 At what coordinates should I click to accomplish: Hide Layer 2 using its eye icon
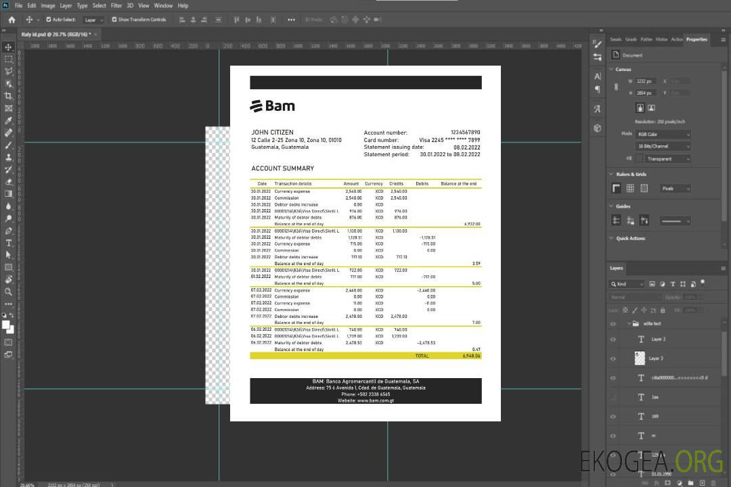[613, 339]
